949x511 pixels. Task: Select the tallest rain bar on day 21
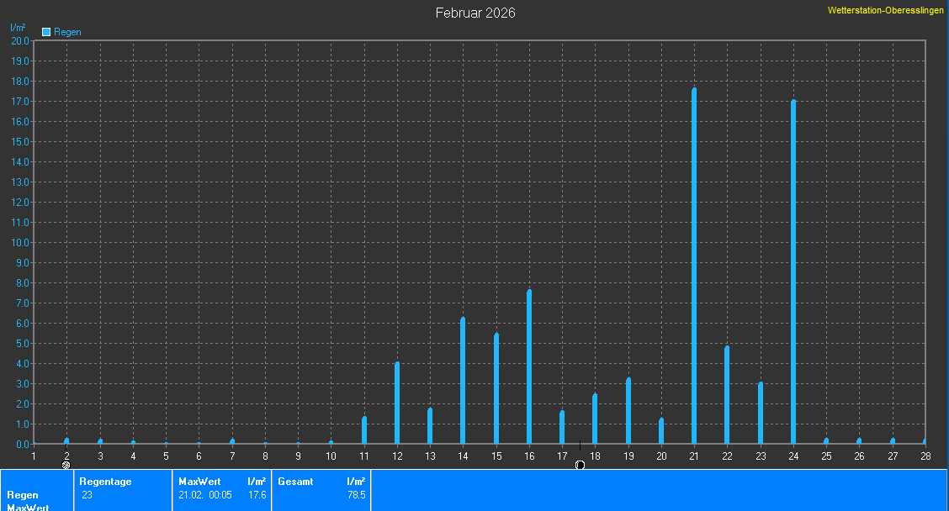pyautogui.click(x=694, y=266)
